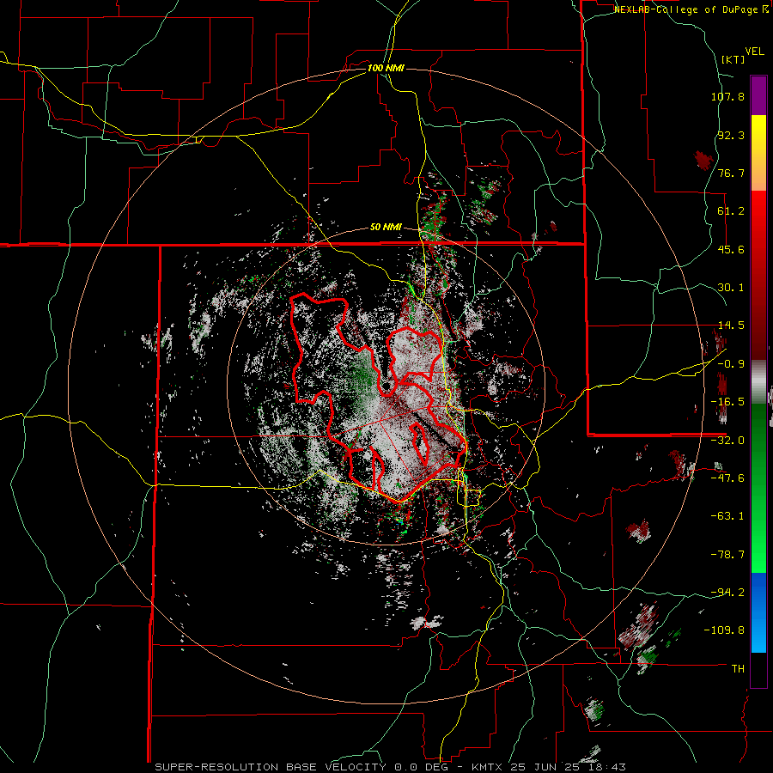
Task: Select the -32.0 scale value
Action: pyautogui.click(x=727, y=441)
